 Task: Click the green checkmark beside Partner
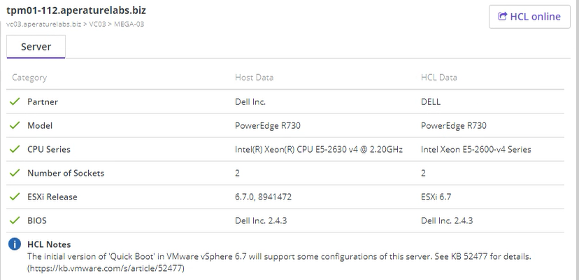[15, 101]
